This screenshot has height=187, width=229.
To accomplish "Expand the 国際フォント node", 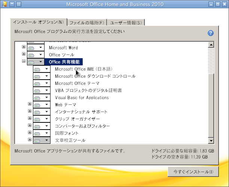I will (30, 133).
